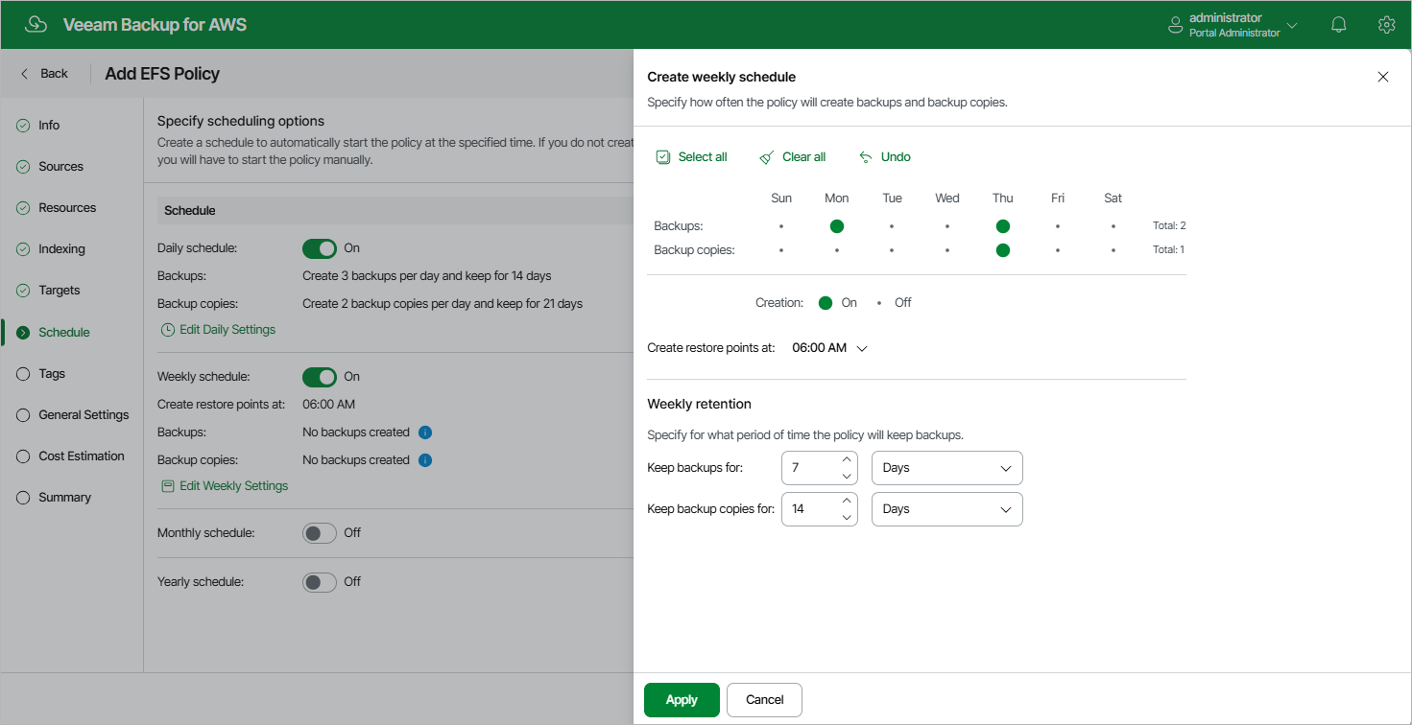Click the Veeam cloud logo icon
This screenshot has height=725, width=1412.
click(x=36, y=25)
